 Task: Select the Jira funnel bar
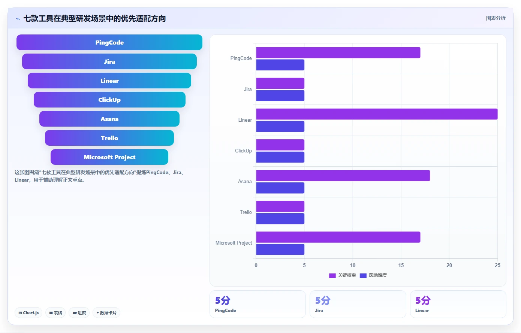pos(109,61)
